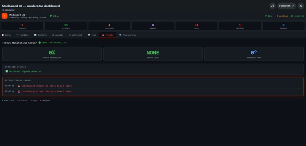This screenshot has width=306, height=146.
Task: Click the 'None / Low' legend entry
Action: click(x=8, y=100)
